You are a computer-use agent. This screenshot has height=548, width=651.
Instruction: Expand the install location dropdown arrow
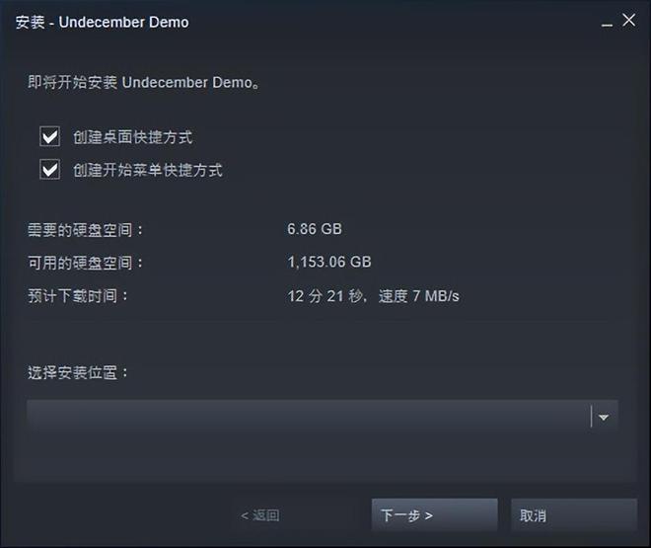click(604, 417)
